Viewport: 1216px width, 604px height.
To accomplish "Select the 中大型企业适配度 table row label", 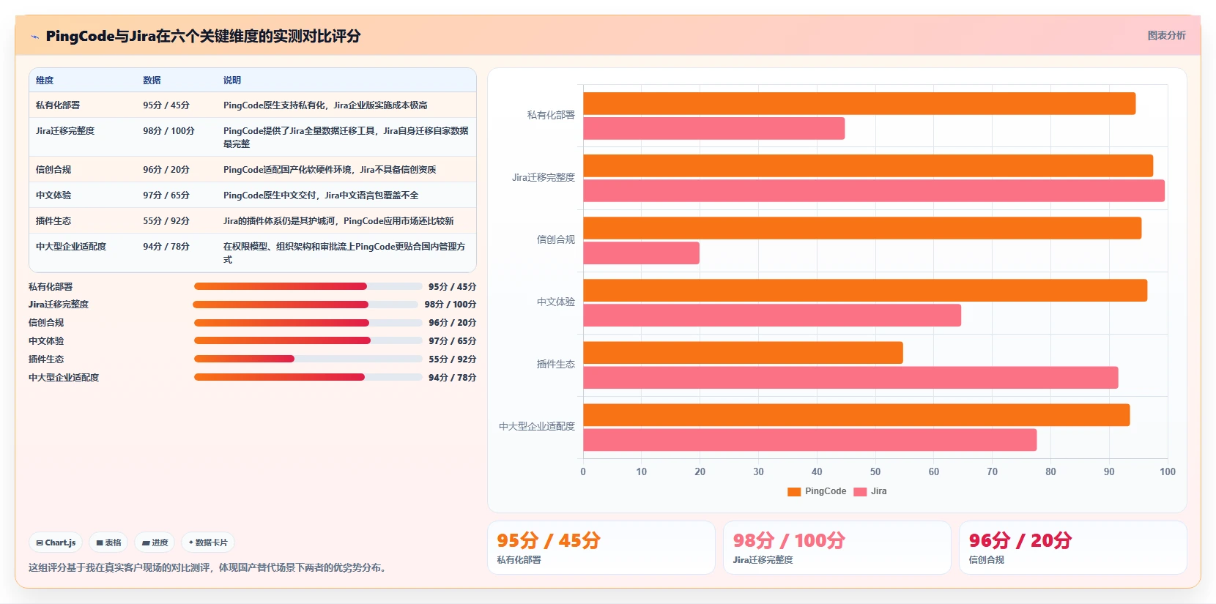I will tap(71, 247).
